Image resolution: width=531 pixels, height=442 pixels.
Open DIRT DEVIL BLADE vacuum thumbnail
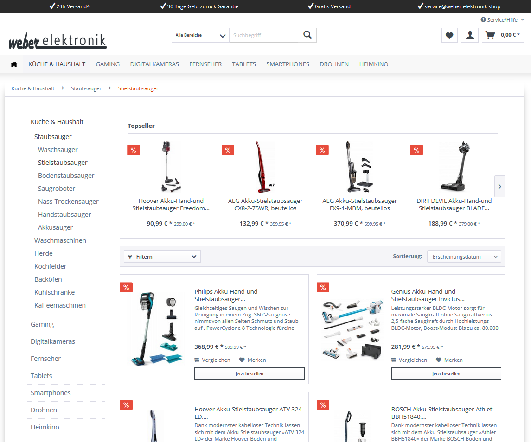point(454,167)
